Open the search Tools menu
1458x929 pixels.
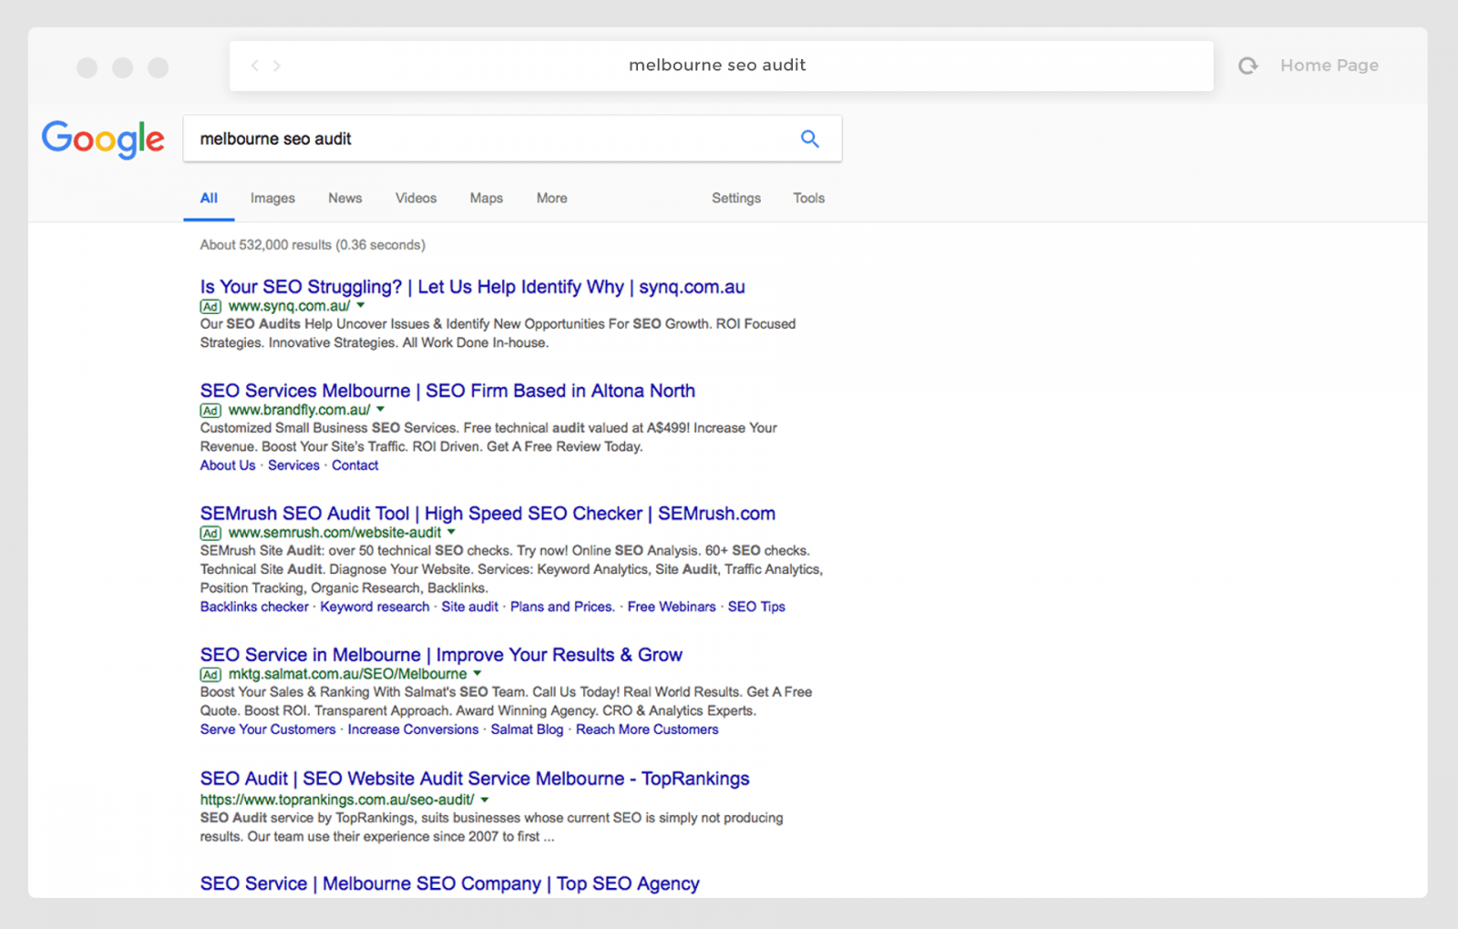808,199
